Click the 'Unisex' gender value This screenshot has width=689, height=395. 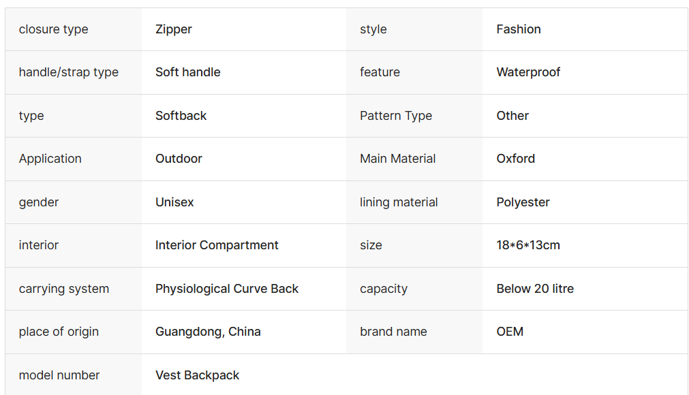[174, 202]
